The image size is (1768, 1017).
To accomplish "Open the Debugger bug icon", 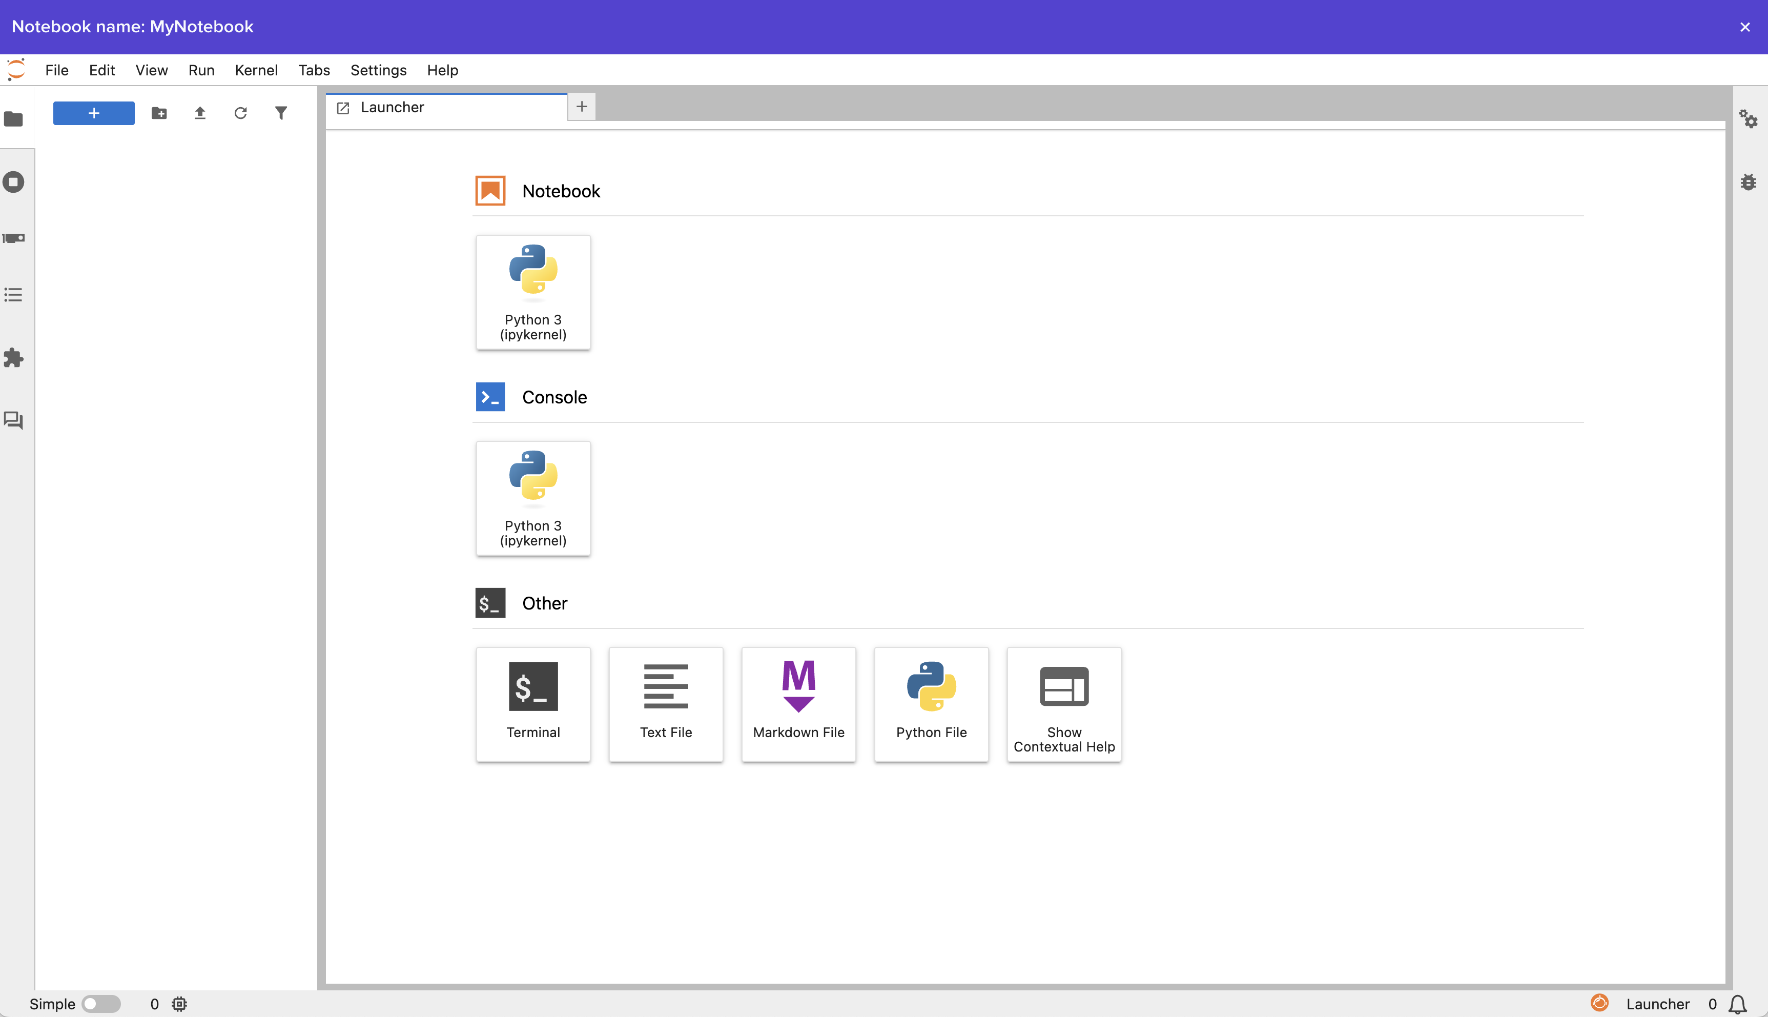I will (x=1749, y=182).
